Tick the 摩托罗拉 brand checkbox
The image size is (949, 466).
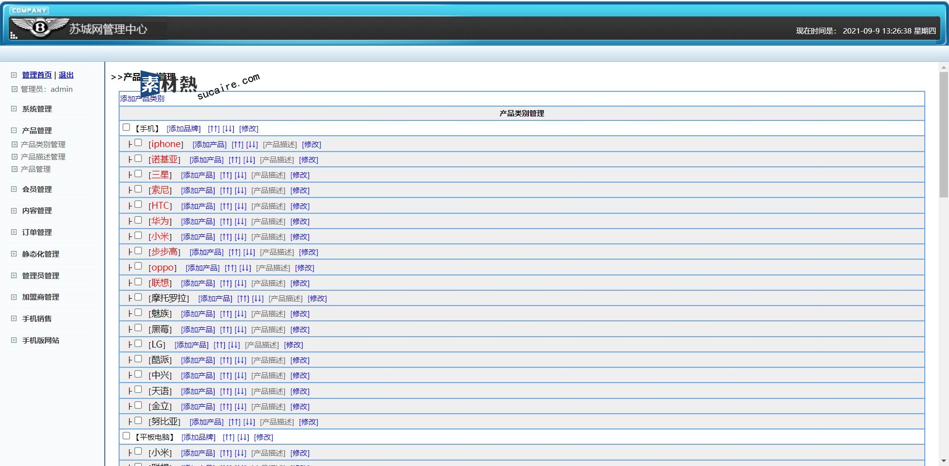[x=138, y=297]
